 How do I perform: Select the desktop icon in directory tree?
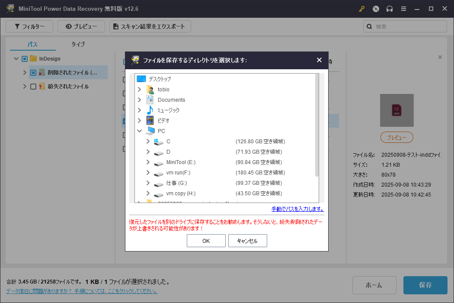141,79
